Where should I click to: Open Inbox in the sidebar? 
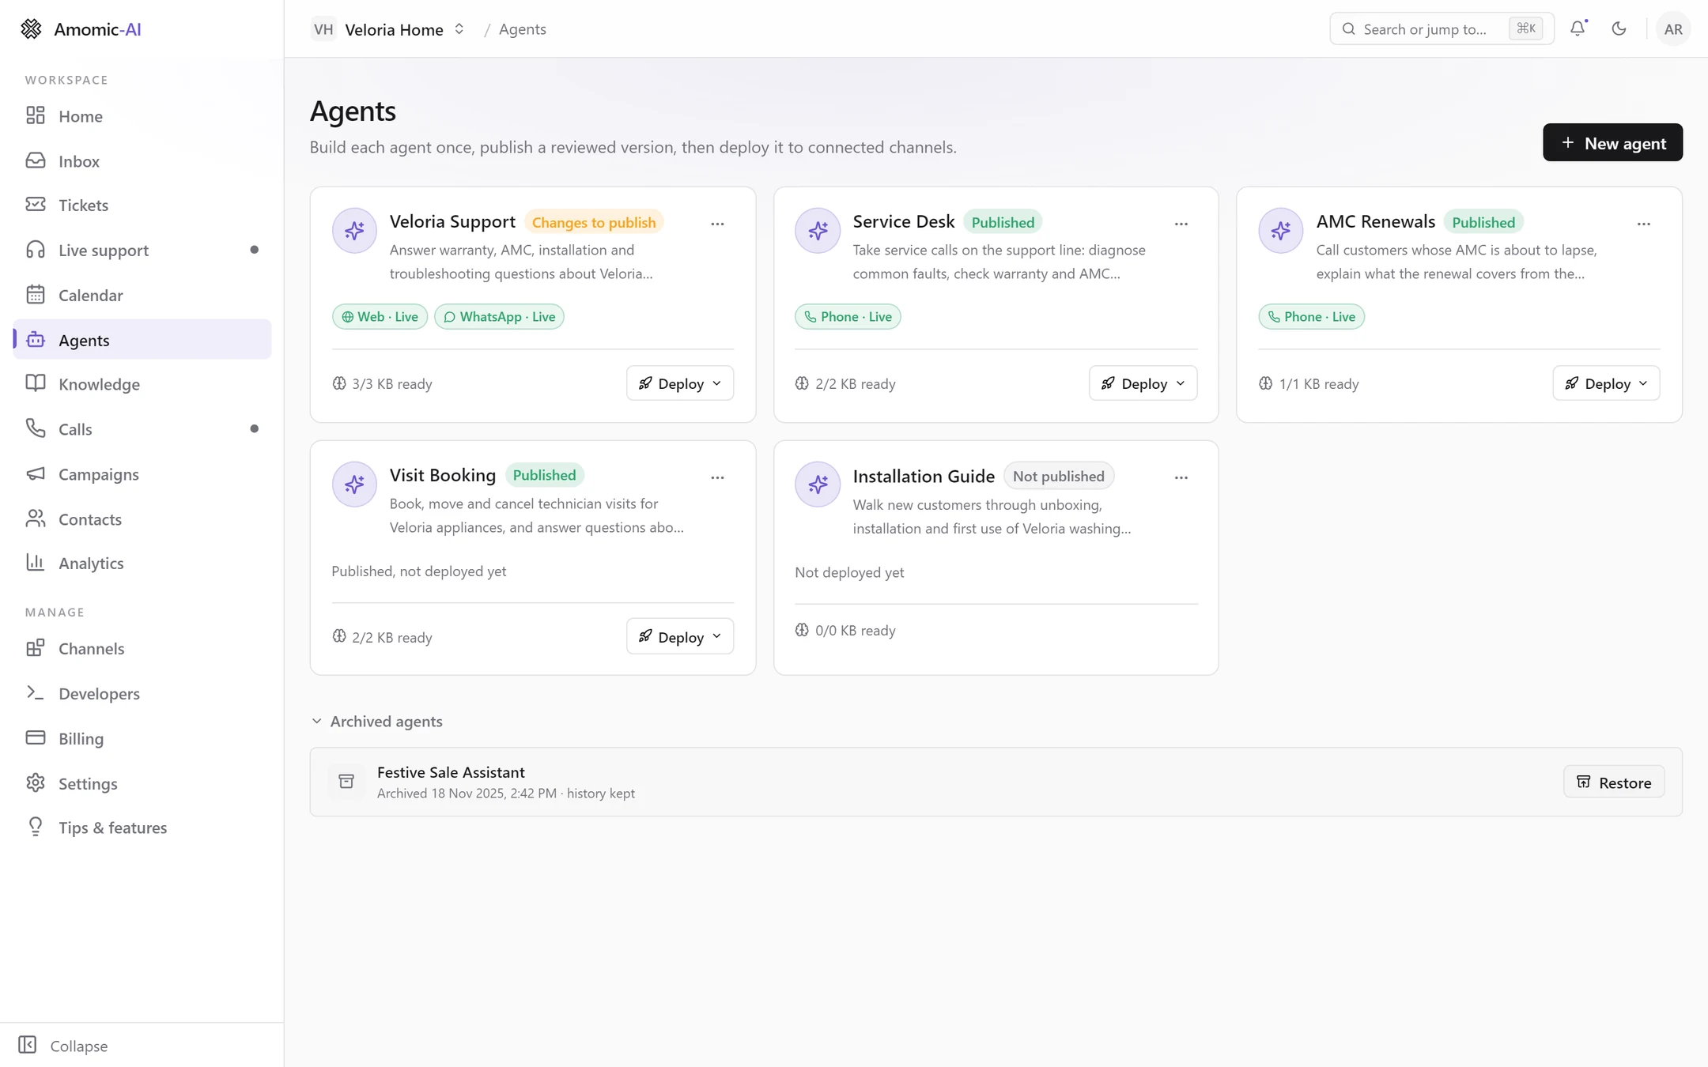[142, 161]
